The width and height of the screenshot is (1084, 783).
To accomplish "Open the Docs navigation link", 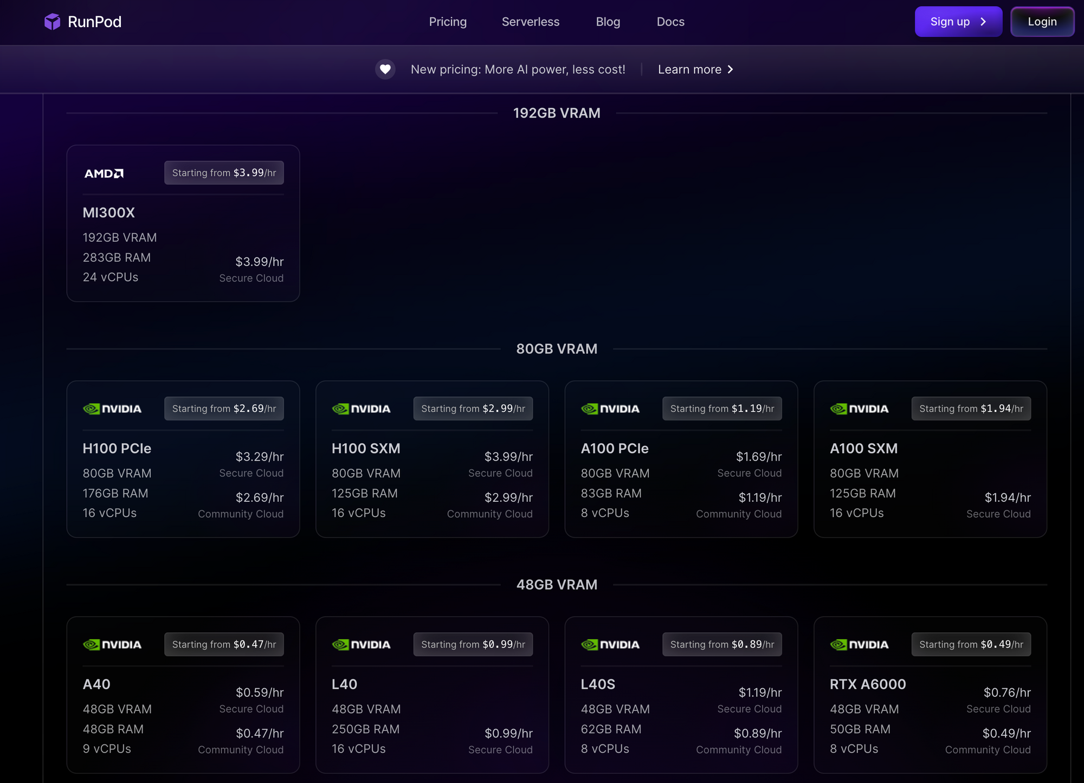I will (670, 22).
